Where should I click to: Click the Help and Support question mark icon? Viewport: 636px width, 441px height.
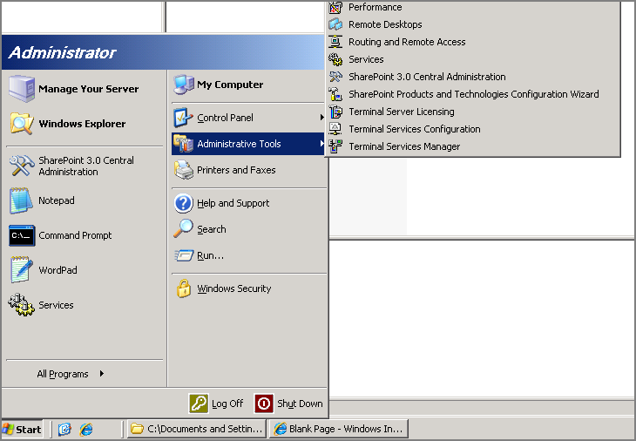pos(183,203)
